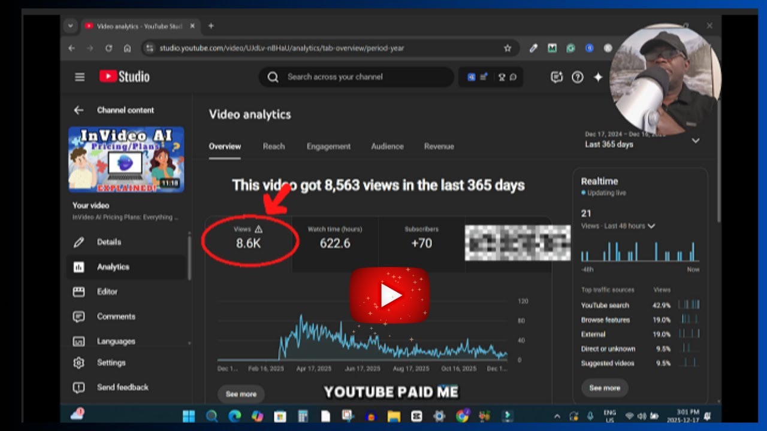
Task: Click the YouTube search traffic source row
Action: pyautogui.click(x=640, y=305)
